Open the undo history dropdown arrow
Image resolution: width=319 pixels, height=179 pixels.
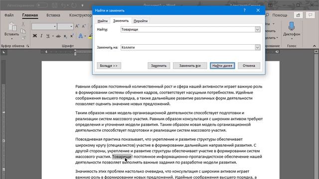[68, 5]
